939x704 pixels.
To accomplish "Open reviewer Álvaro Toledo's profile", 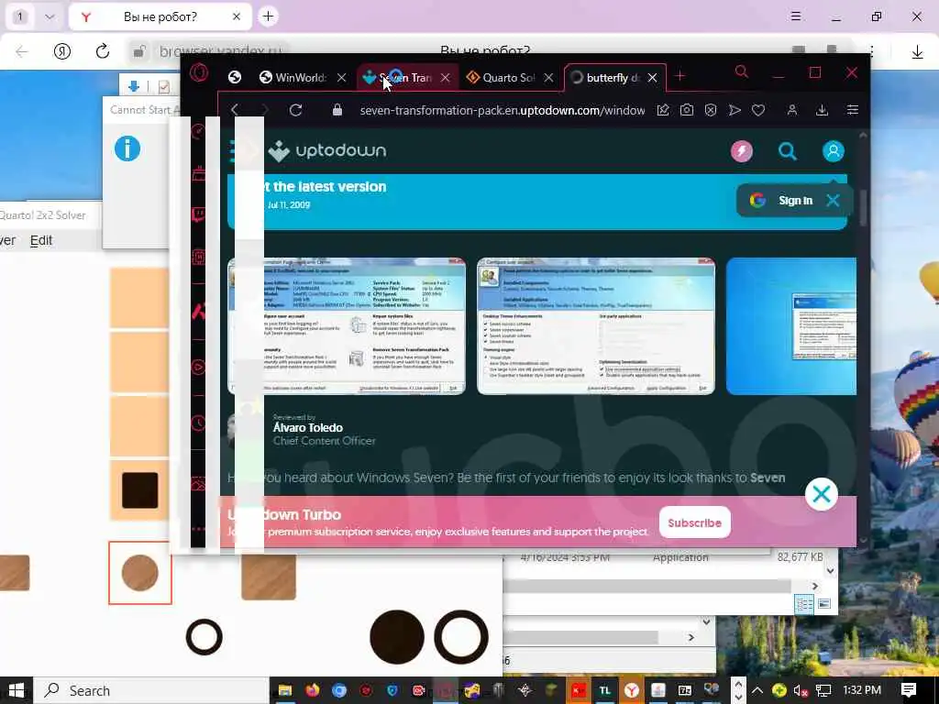I will [x=308, y=427].
